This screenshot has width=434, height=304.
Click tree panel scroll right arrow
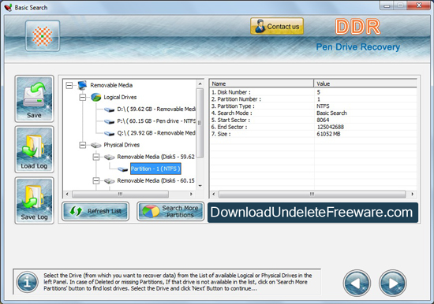[x=191, y=195]
